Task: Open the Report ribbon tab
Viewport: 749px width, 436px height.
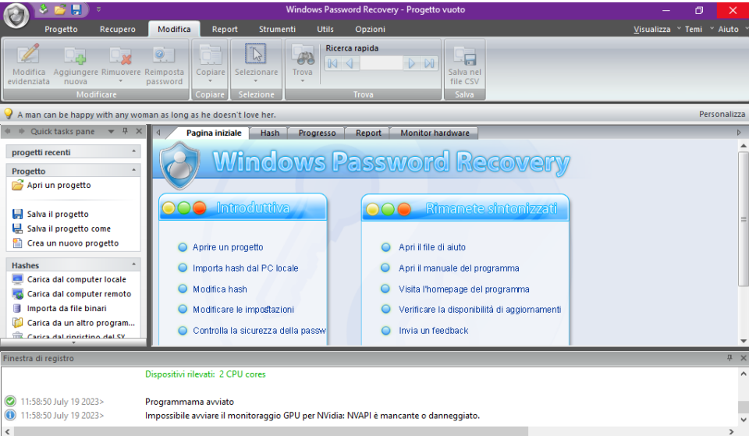Action: point(225,29)
